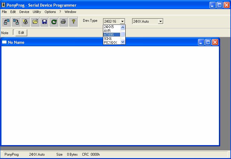Open the Device menu
The image size is (231, 159).
coord(24,12)
